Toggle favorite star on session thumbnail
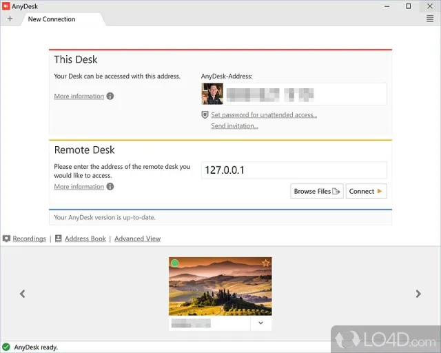The height and width of the screenshot is (353, 441). point(265,263)
